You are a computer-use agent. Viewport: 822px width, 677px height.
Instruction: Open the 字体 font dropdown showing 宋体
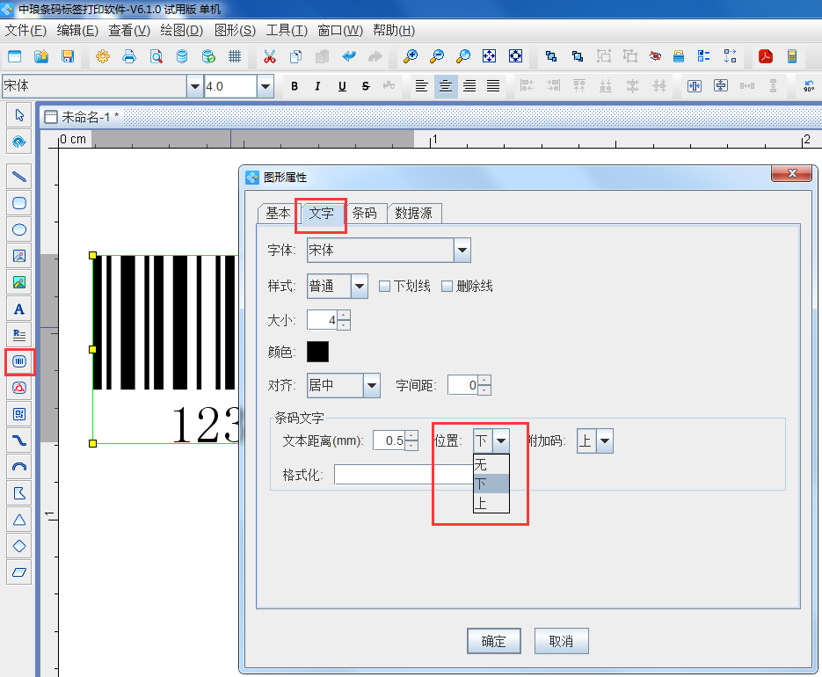point(462,250)
